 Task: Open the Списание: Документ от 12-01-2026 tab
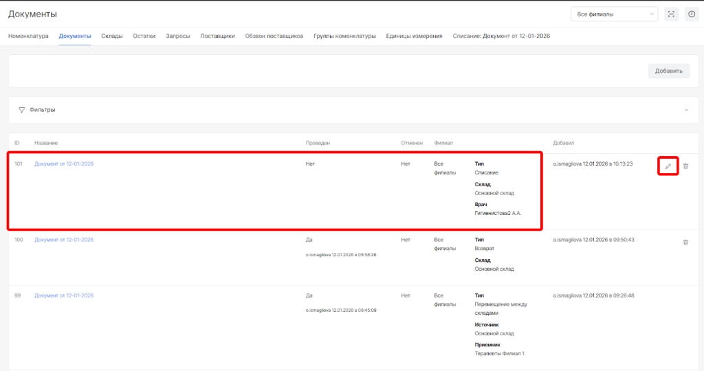[501, 36]
